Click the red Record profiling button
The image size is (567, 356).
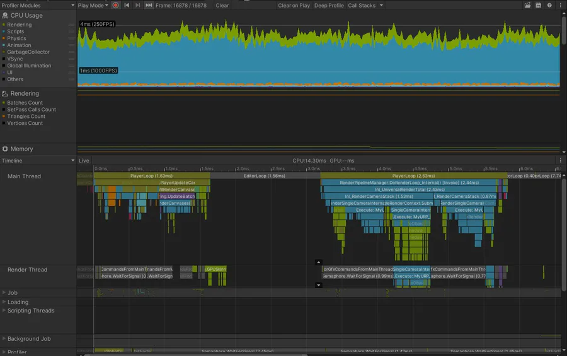115,6
